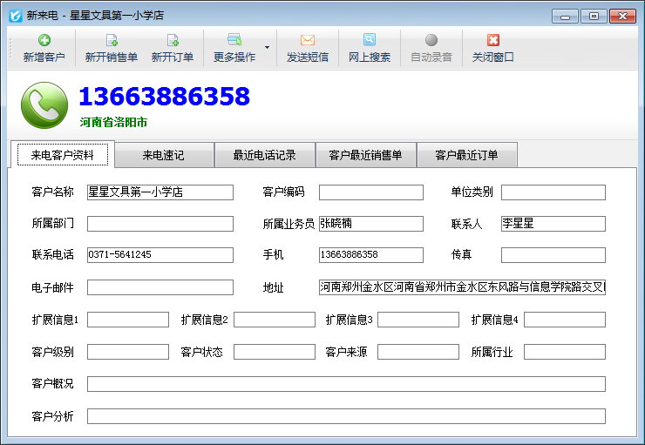Click the 新增客户 add customer icon
The image size is (645, 445).
coord(44,41)
